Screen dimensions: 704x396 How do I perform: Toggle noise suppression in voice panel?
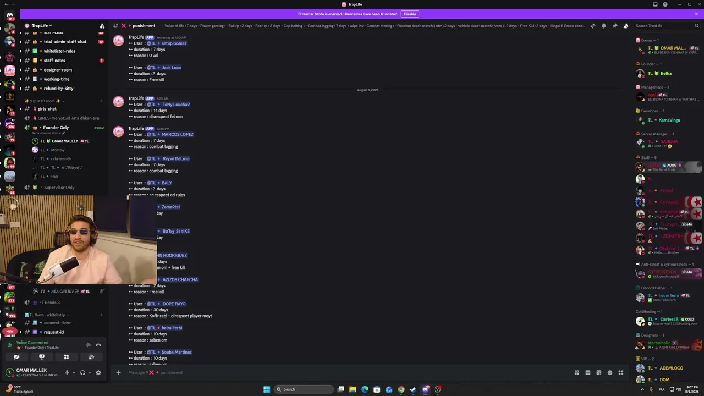(89, 345)
